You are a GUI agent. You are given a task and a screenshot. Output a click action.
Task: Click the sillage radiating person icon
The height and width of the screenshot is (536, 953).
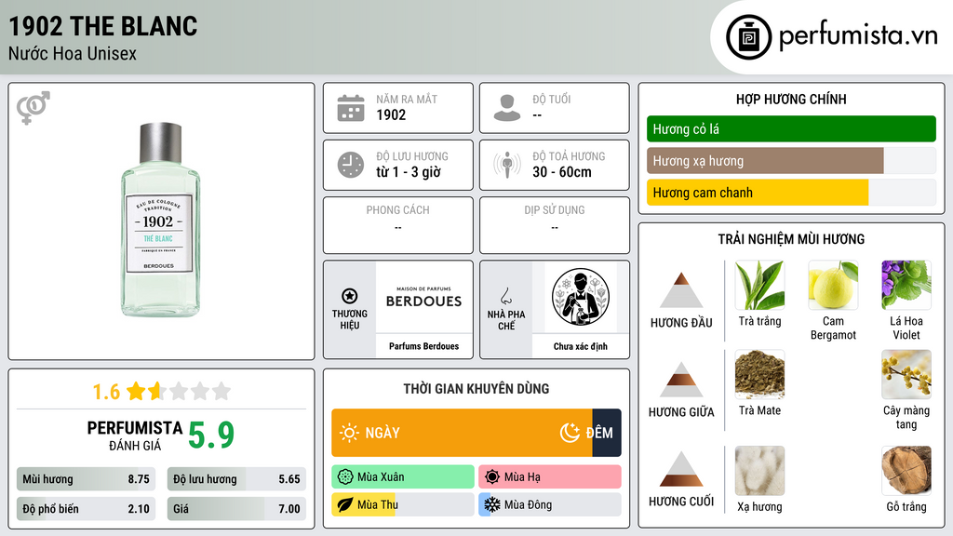coord(507,165)
